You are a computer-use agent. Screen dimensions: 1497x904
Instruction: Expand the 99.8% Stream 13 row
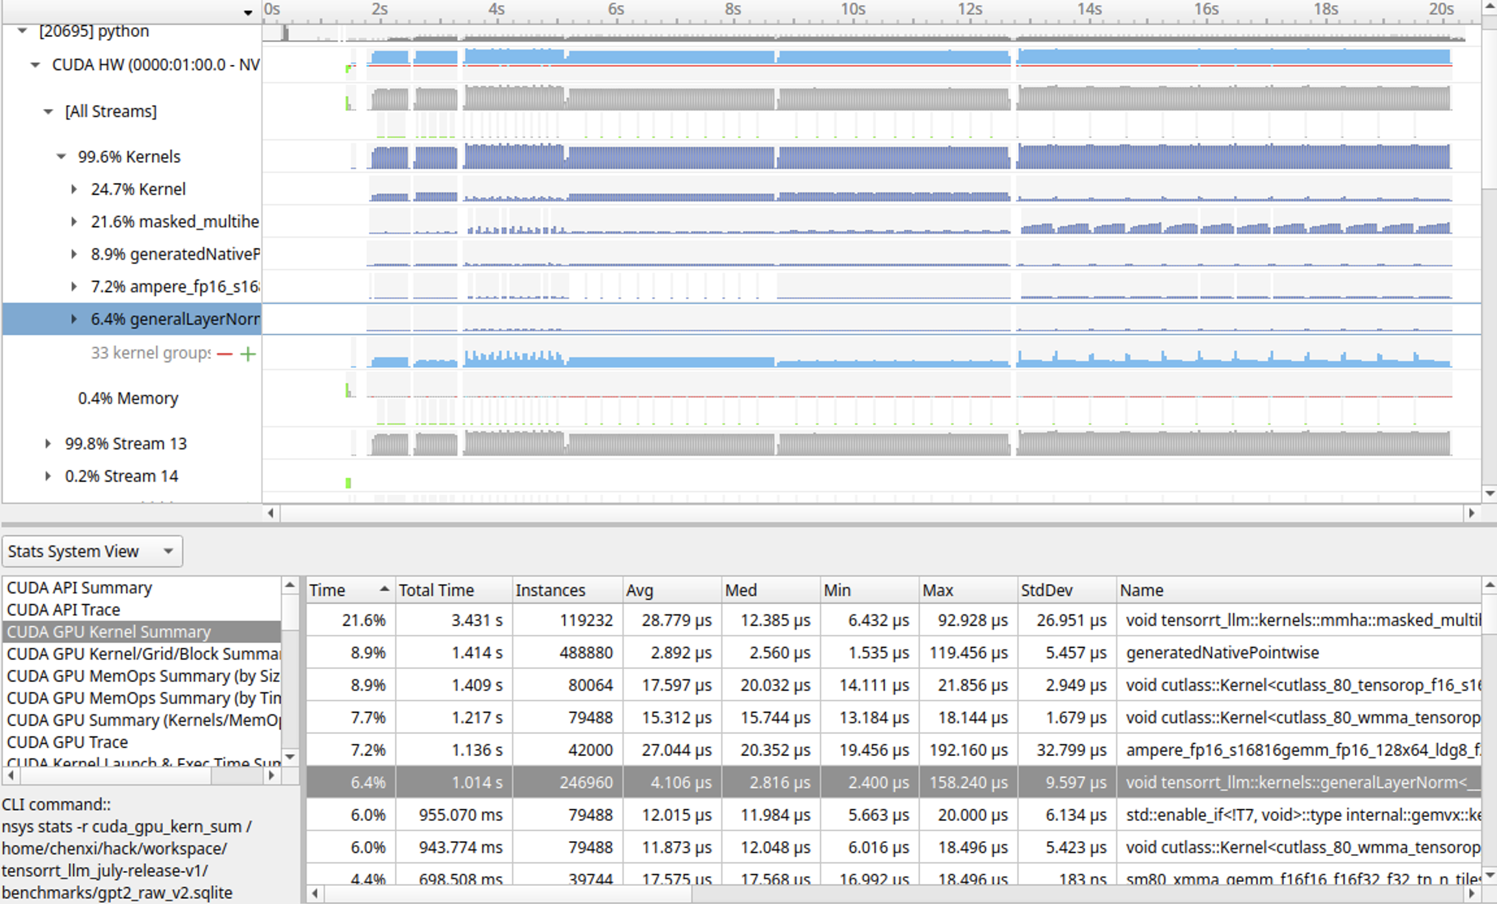48,444
